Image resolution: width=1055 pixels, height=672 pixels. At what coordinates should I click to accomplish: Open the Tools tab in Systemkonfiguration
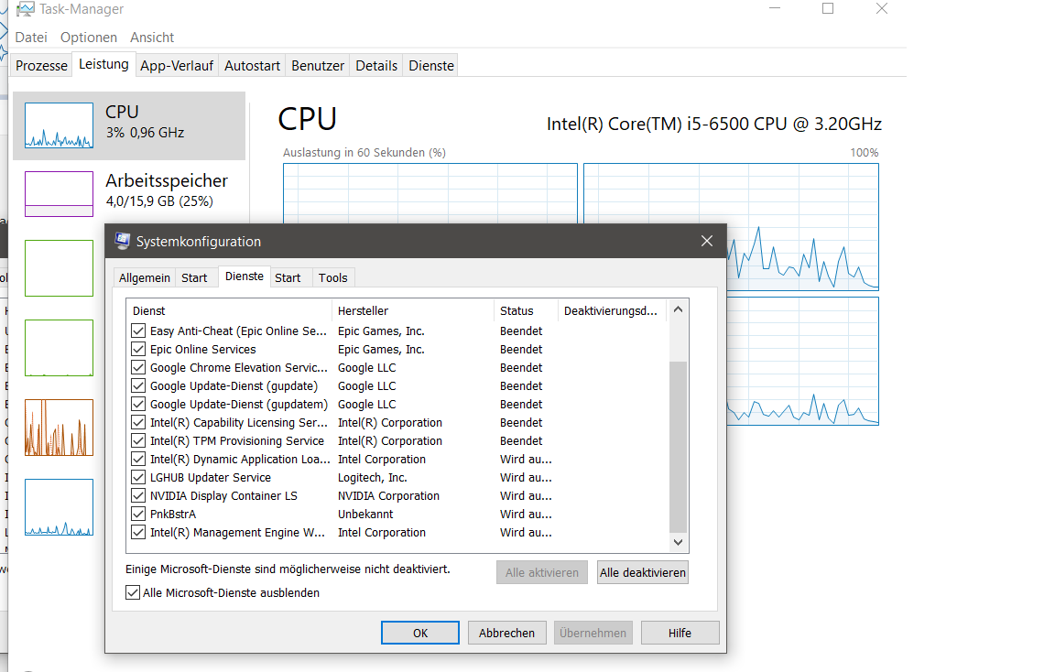(333, 277)
